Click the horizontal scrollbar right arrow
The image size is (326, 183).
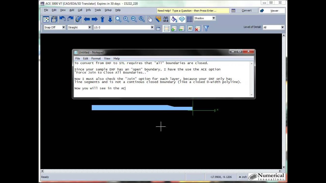tap(280, 171)
